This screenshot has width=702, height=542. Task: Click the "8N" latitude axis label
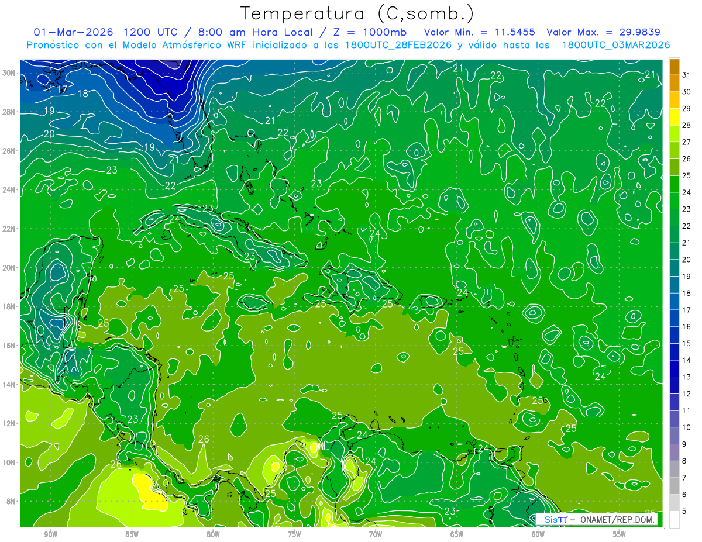11,501
